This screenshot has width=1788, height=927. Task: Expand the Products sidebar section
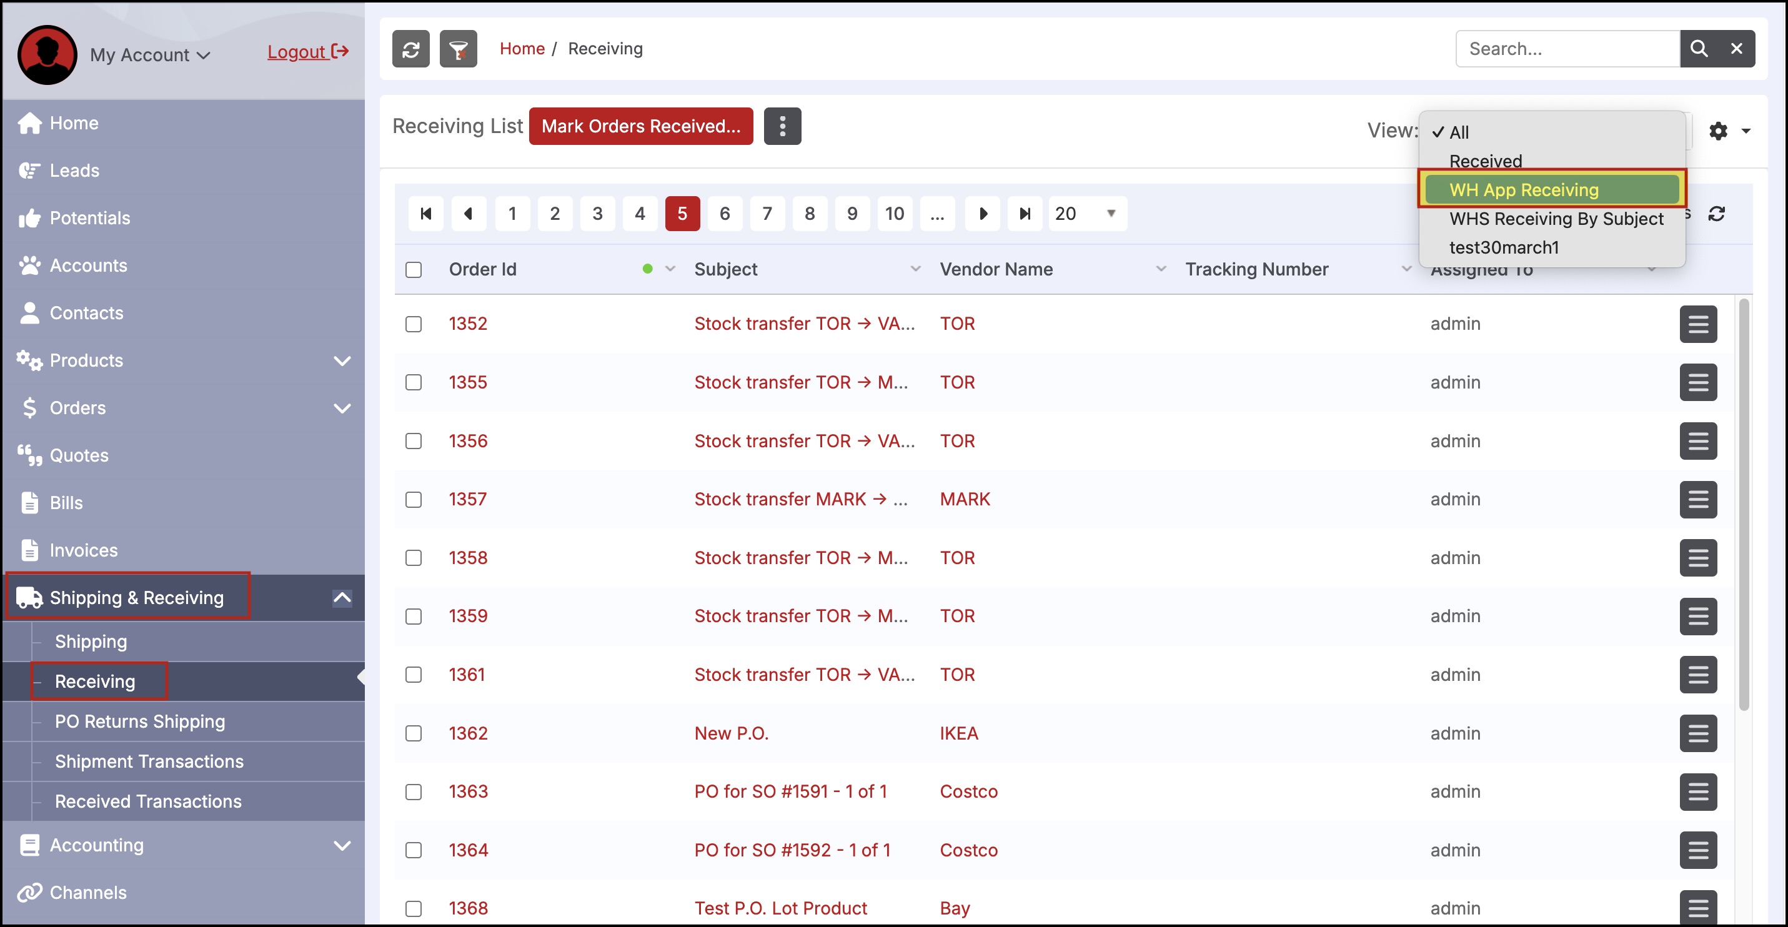coord(342,361)
